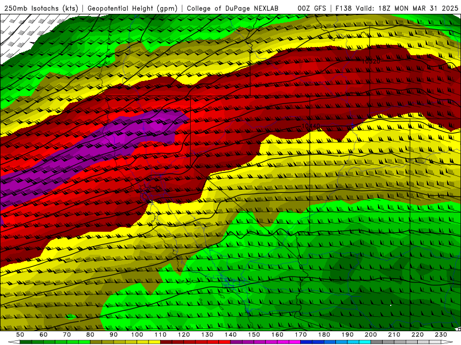Click the 90 value on the legend scale
The height and width of the screenshot is (345, 461).
[114, 335]
